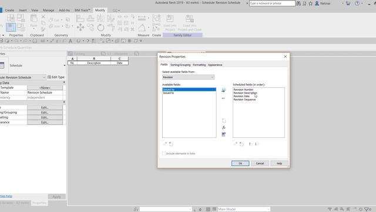Click the Add parameter arrow icon in dialog
This screenshot has height=212, width=376.
223,90
